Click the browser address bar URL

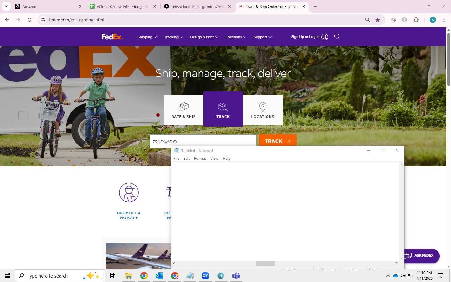[x=77, y=20]
